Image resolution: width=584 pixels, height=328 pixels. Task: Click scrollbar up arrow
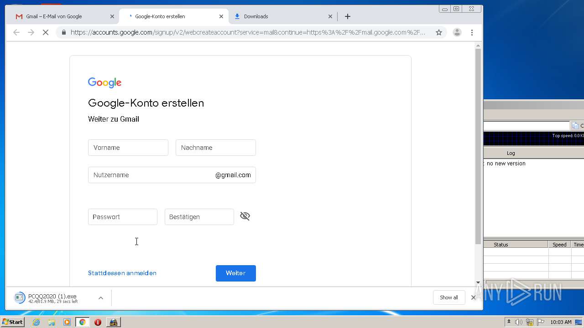(478, 46)
